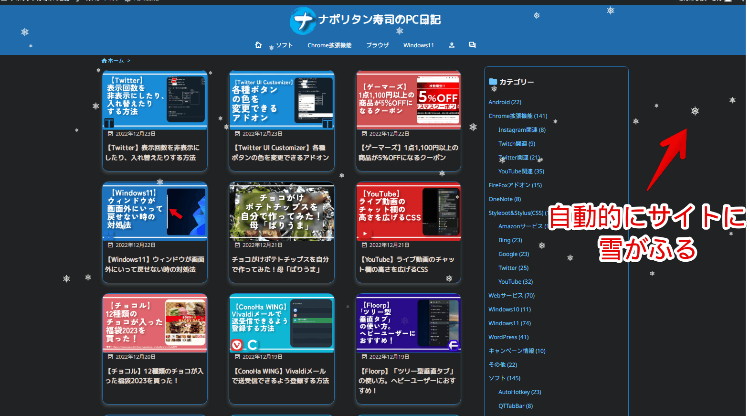Click title 【Twitter UI Customizer】各種ボタン
This screenshot has height=416, width=750.
280,153
